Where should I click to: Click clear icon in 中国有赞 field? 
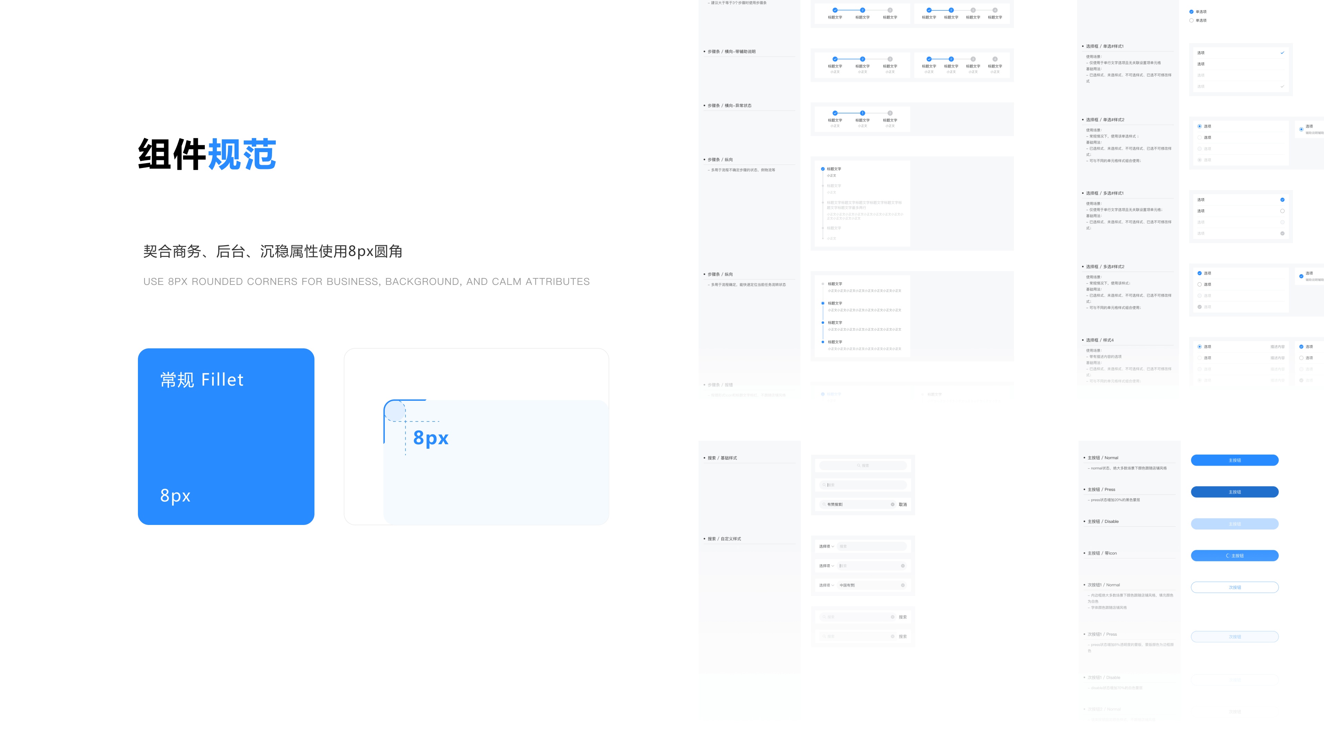click(903, 585)
